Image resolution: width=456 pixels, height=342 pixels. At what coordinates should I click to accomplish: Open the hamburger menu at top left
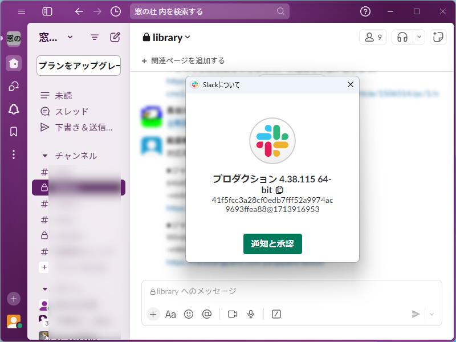(22, 11)
